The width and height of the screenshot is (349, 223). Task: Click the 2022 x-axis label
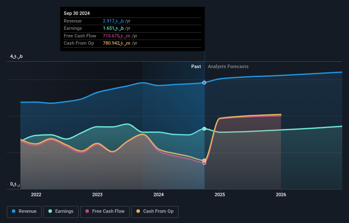tap(36, 194)
